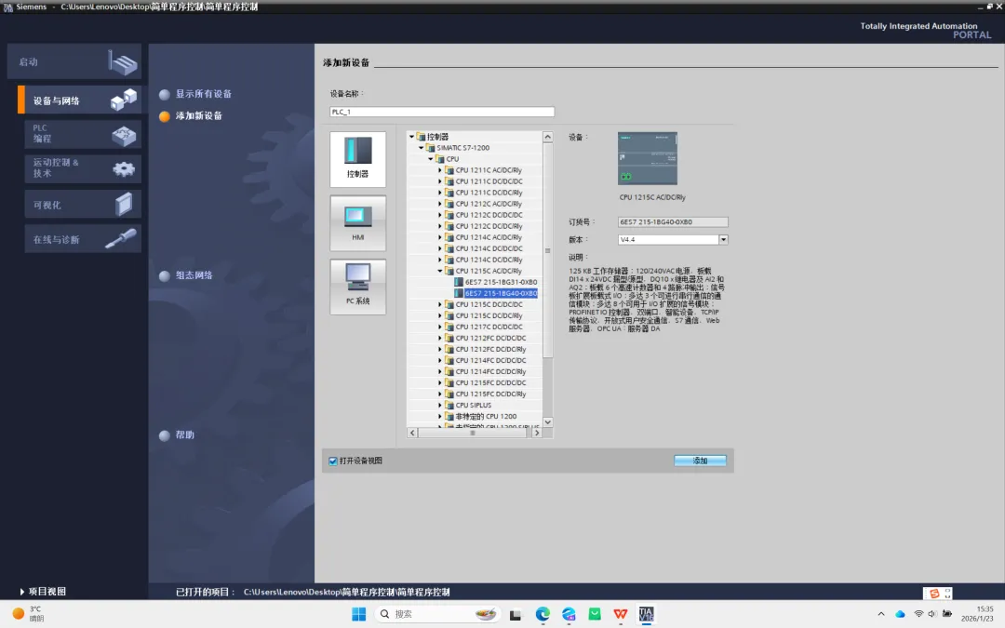The width and height of the screenshot is (1005, 628).
Task: Switch to 项目视图 project view
Action: (x=42, y=592)
